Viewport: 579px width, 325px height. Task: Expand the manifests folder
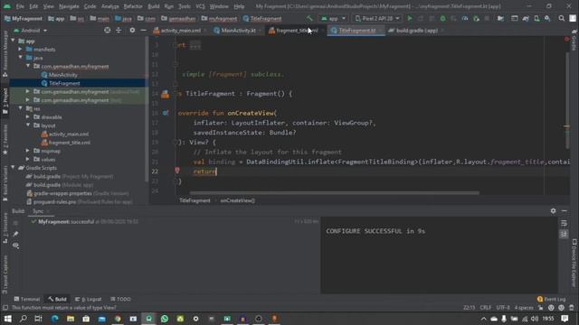coord(20,49)
